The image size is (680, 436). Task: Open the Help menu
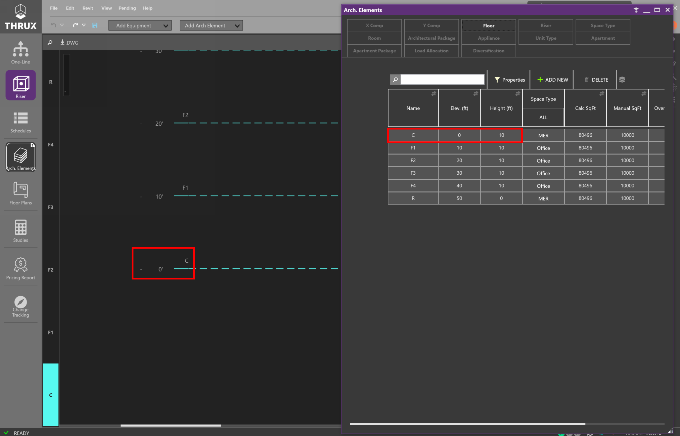click(147, 8)
